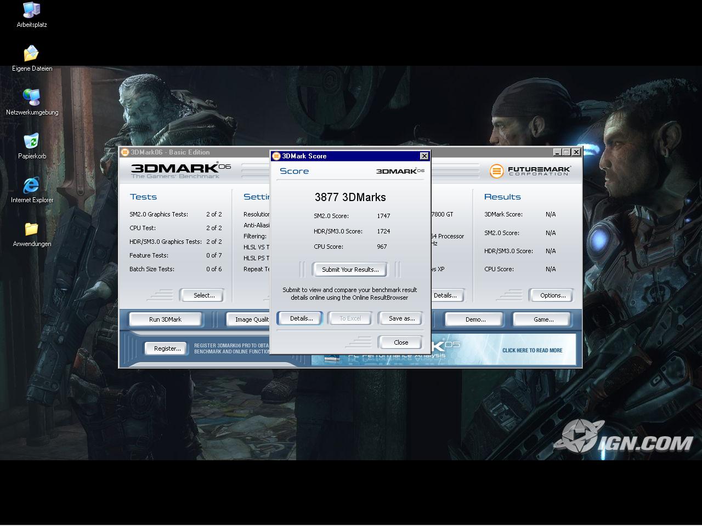
Task: Close the 3DMark Score dialog via X
Action: pos(424,156)
